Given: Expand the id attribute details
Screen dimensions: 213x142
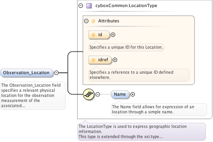Looking at the screenshot, I should click(x=113, y=35).
